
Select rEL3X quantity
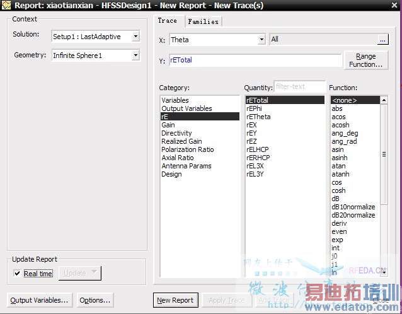point(285,166)
